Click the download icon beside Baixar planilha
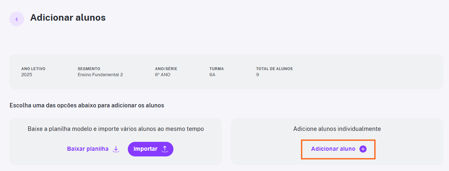Viewport: 449px width, 171px height. click(116, 149)
